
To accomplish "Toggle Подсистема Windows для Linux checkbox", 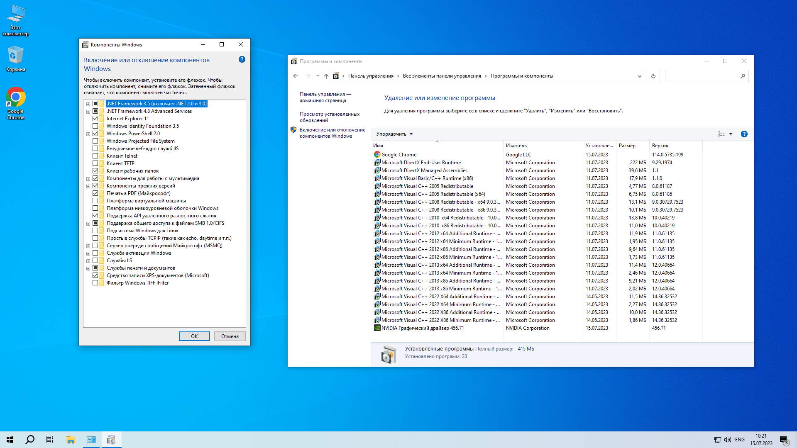I will click(95, 231).
